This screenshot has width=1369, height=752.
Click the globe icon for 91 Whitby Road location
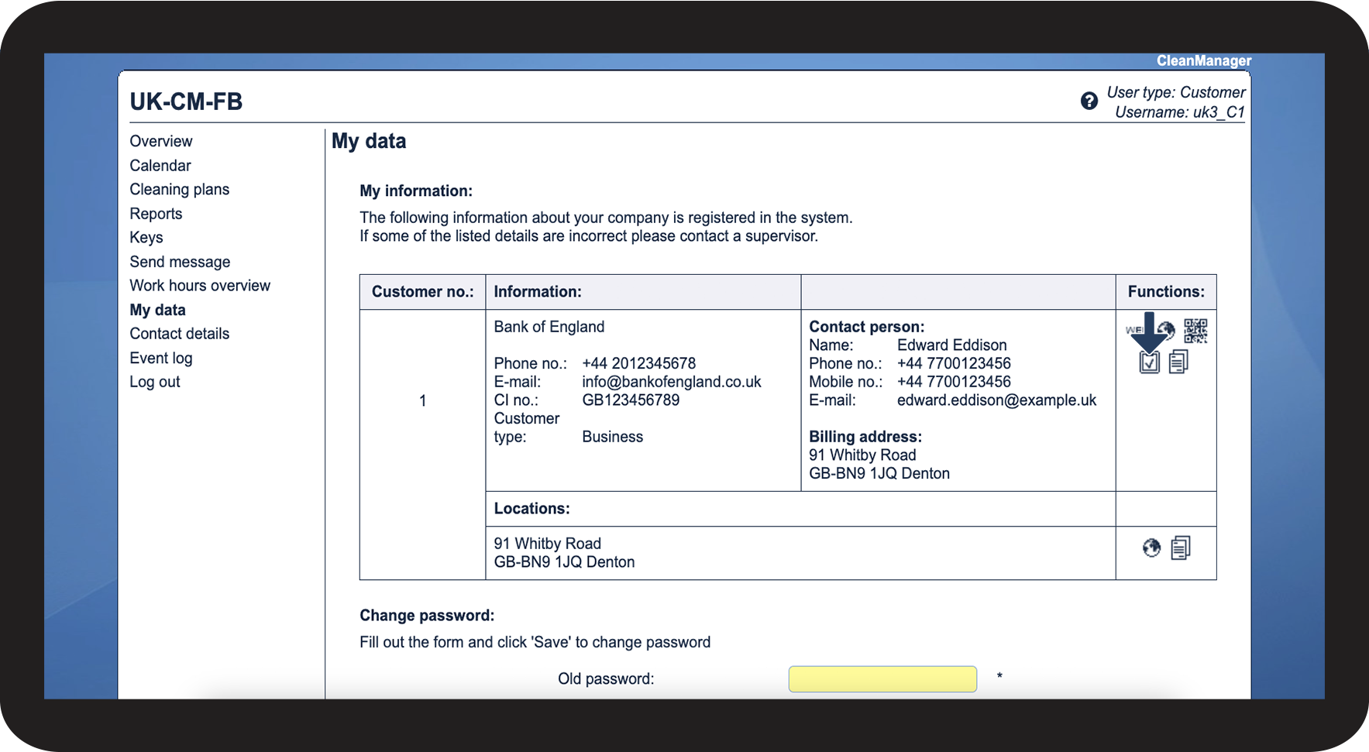pos(1152,548)
